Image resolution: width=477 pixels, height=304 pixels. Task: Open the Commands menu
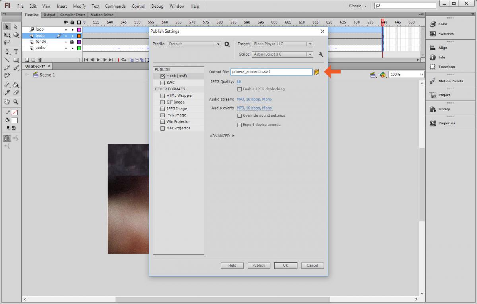(115, 6)
